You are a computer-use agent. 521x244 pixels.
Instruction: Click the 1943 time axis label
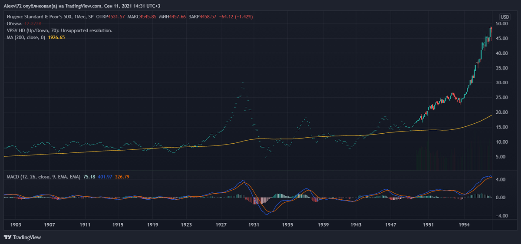(x=356, y=225)
